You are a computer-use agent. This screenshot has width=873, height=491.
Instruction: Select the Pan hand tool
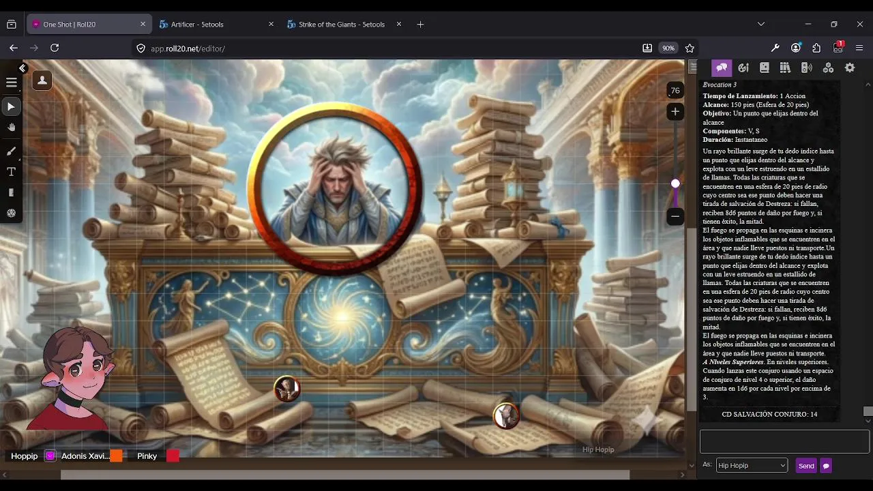click(11, 128)
